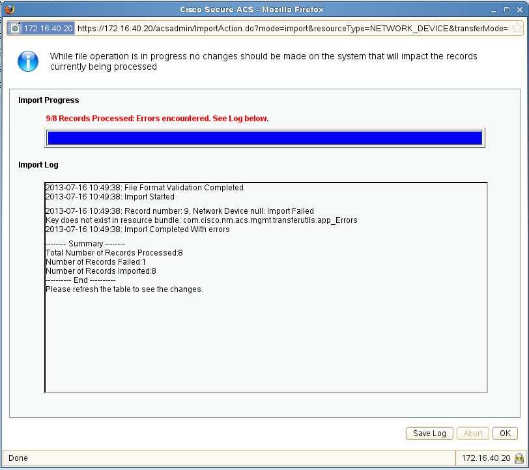Viewport: 529px width, 470px height.
Task: Click the 172.16.40.20 text in status bar
Action: [x=486, y=458]
